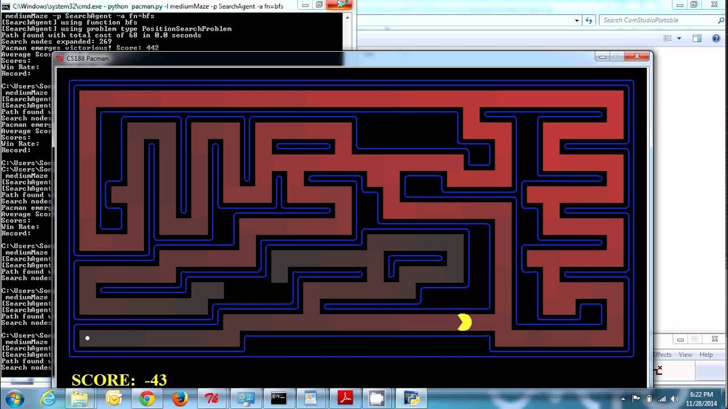Check the battery tray icon
Viewport: 728px width, 409px height.
click(650, 399)
